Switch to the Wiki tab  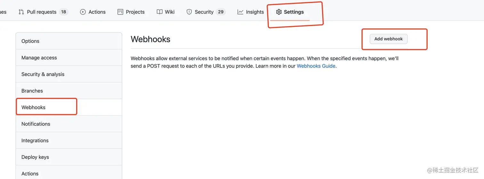coord(170,12)
